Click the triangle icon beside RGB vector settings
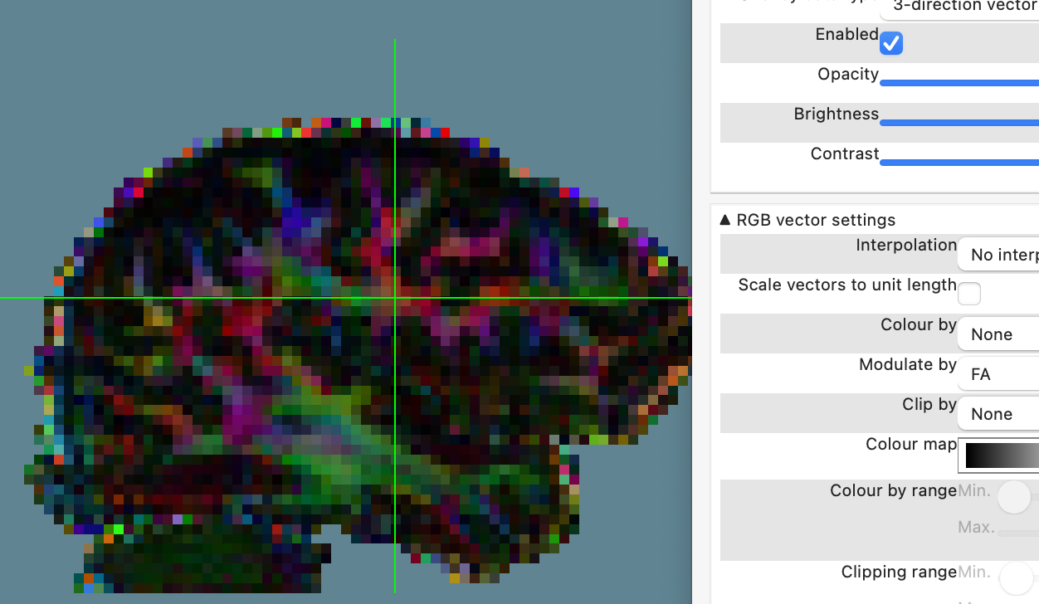 pos(725,219)
